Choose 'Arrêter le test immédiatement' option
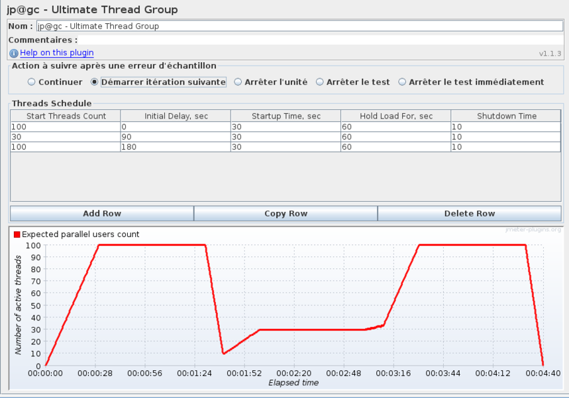The width and height of the screenshot is (569, 398). pos(403,82)
